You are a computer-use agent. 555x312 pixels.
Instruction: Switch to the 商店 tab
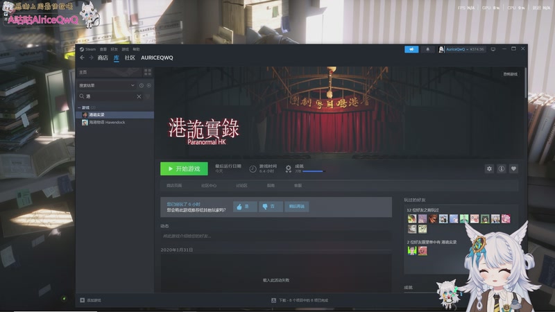coord(103,58)
